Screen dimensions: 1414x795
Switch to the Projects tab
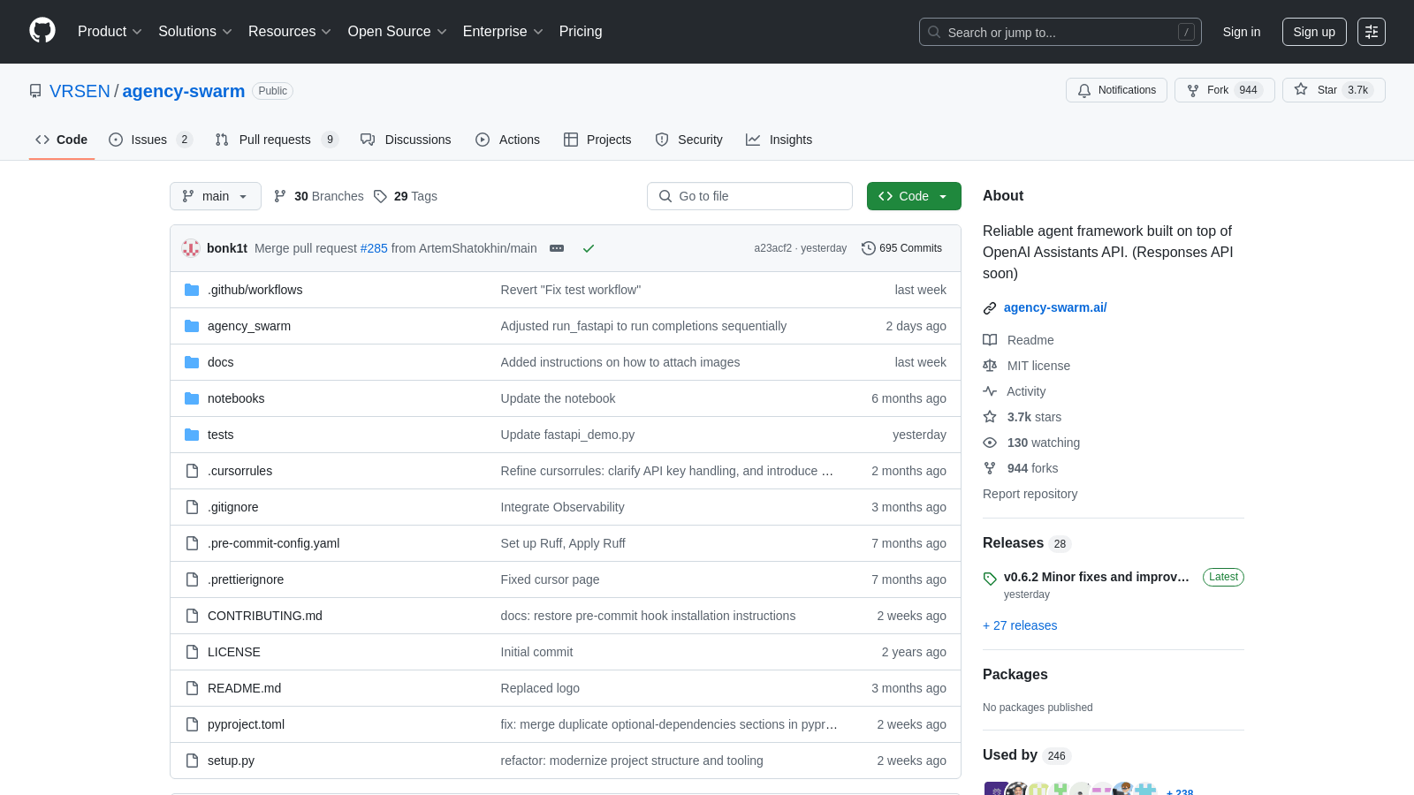pyautogui.click(x=597, y=140)
